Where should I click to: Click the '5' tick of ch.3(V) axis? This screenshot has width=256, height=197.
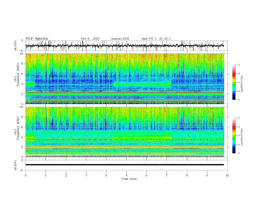coord(23,160)
